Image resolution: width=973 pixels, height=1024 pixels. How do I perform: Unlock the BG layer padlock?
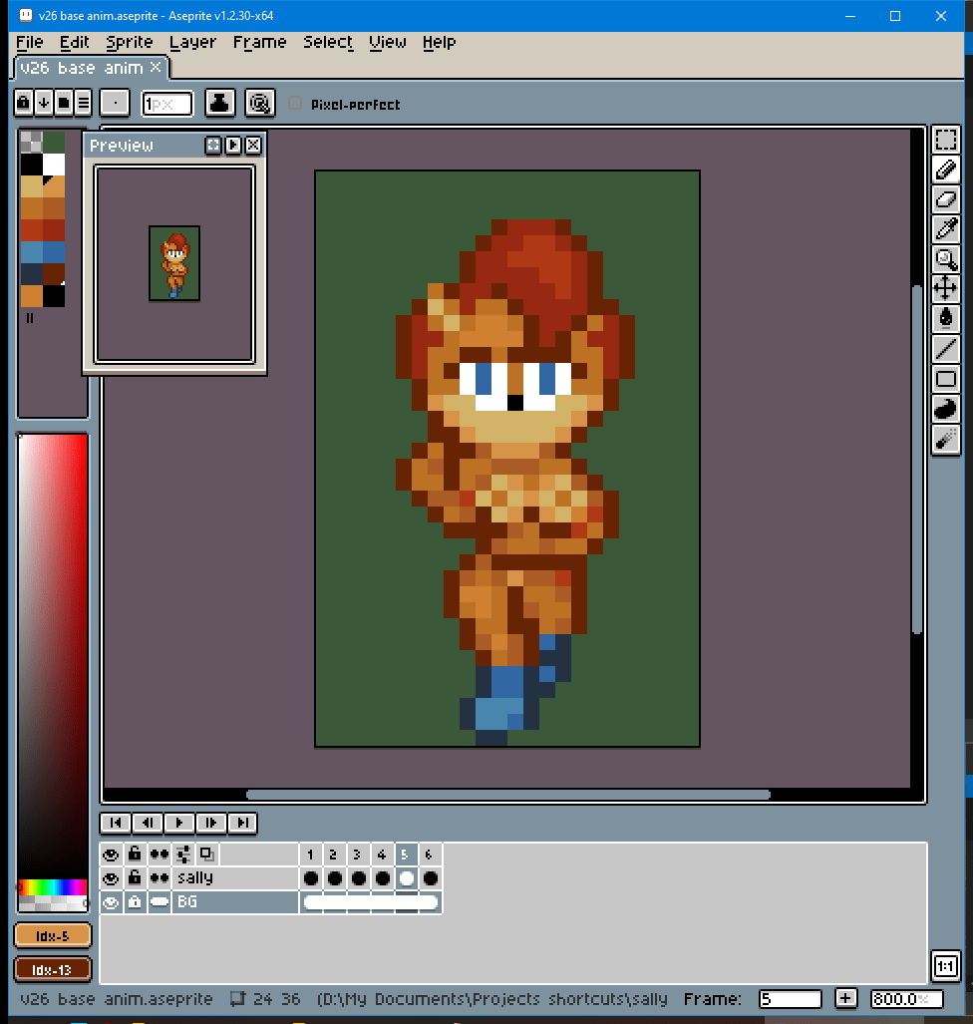tap(135, 902)
